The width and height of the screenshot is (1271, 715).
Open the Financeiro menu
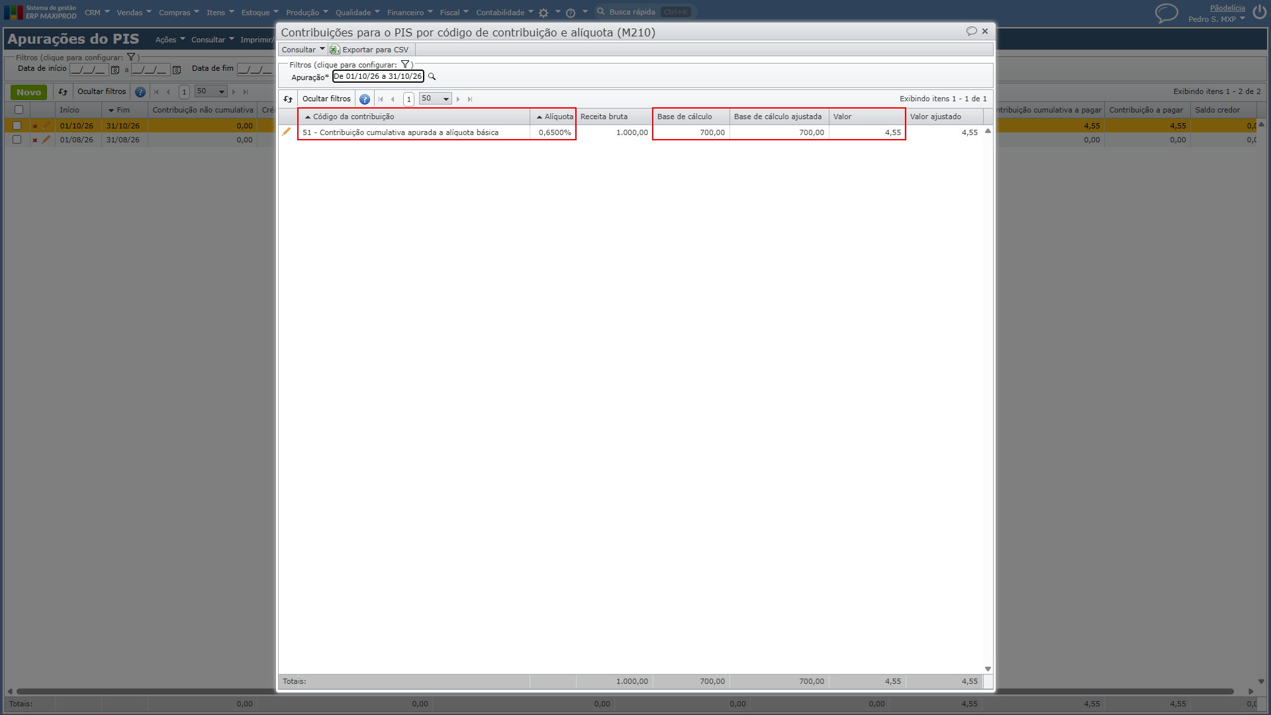pos(410,13)
